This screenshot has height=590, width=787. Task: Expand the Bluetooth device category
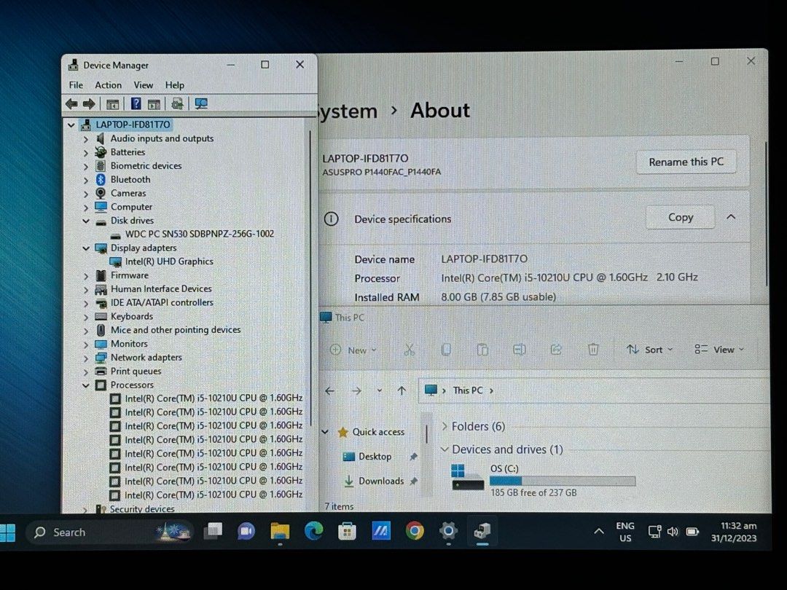click(x=86, y=180)
